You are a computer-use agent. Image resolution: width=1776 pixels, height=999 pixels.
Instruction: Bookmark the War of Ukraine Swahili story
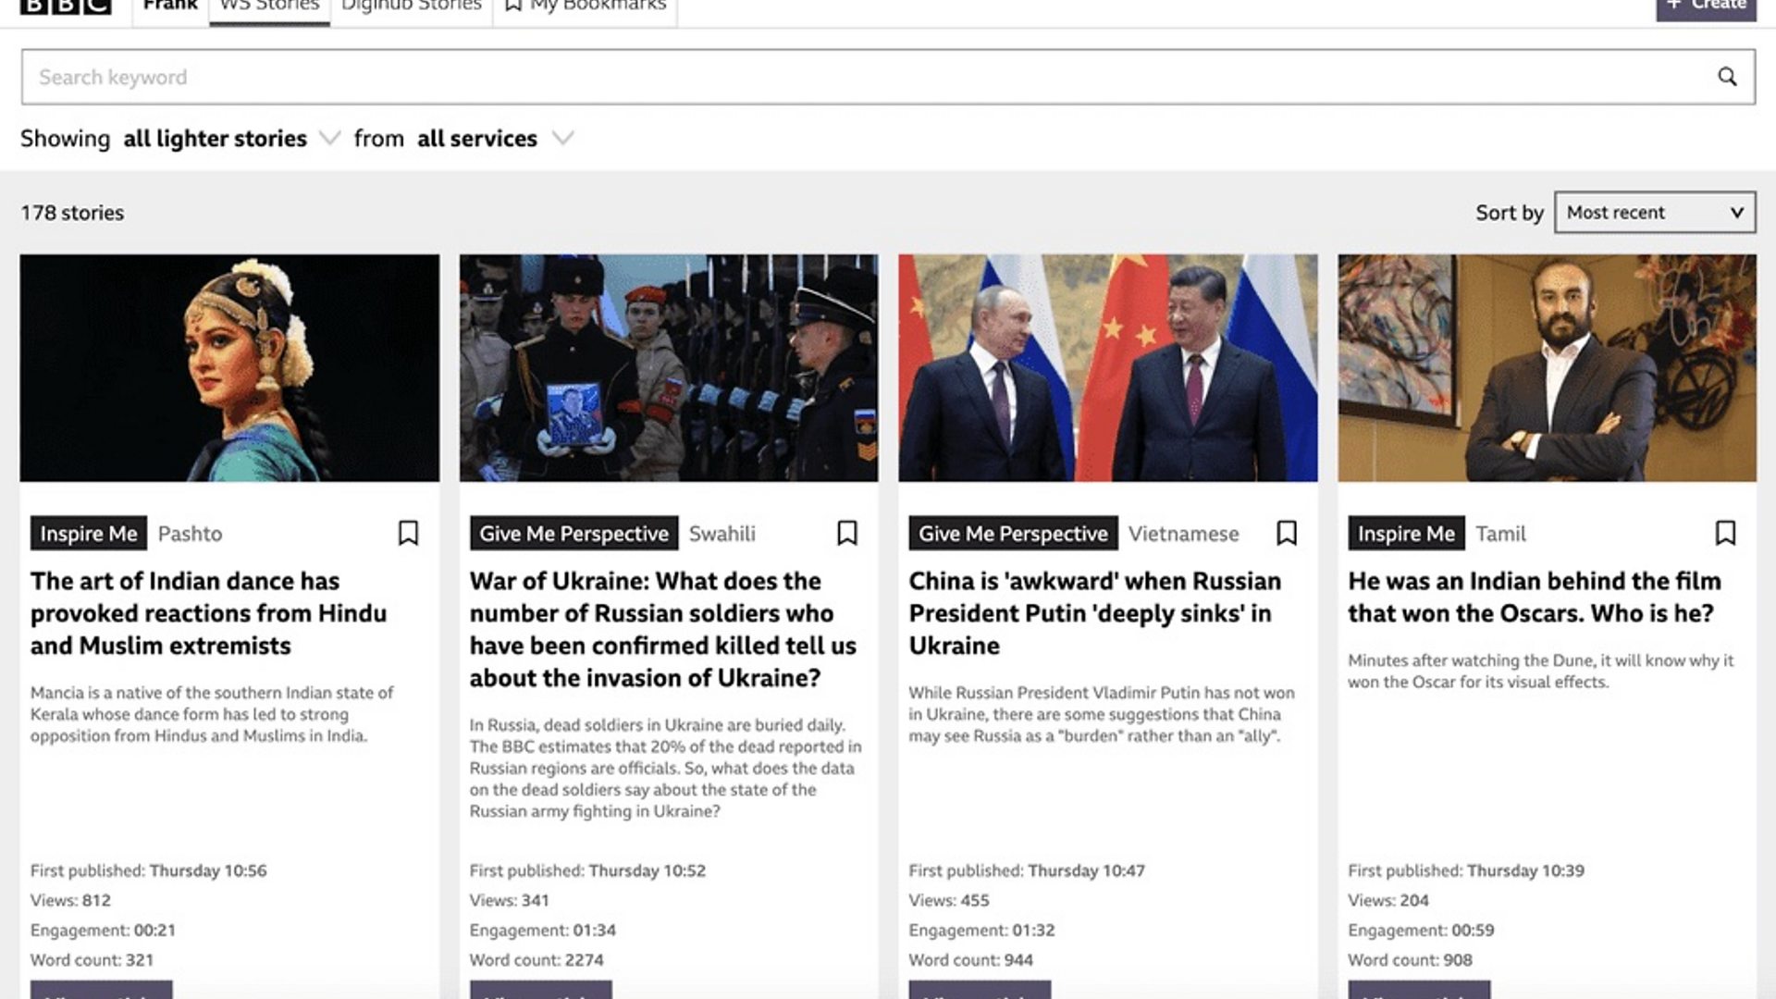(x=846, y=533)
